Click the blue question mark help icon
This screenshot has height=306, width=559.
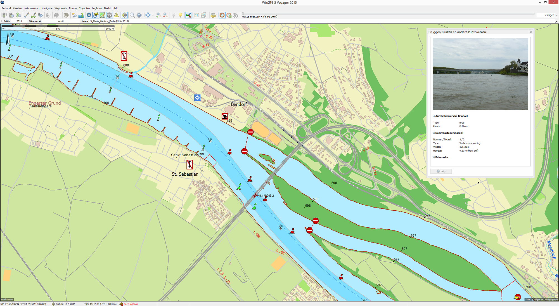[x=139, y=15]
